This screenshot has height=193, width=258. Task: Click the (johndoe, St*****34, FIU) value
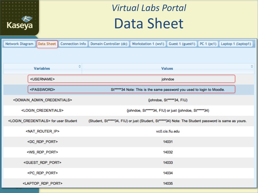coord(168,100)
